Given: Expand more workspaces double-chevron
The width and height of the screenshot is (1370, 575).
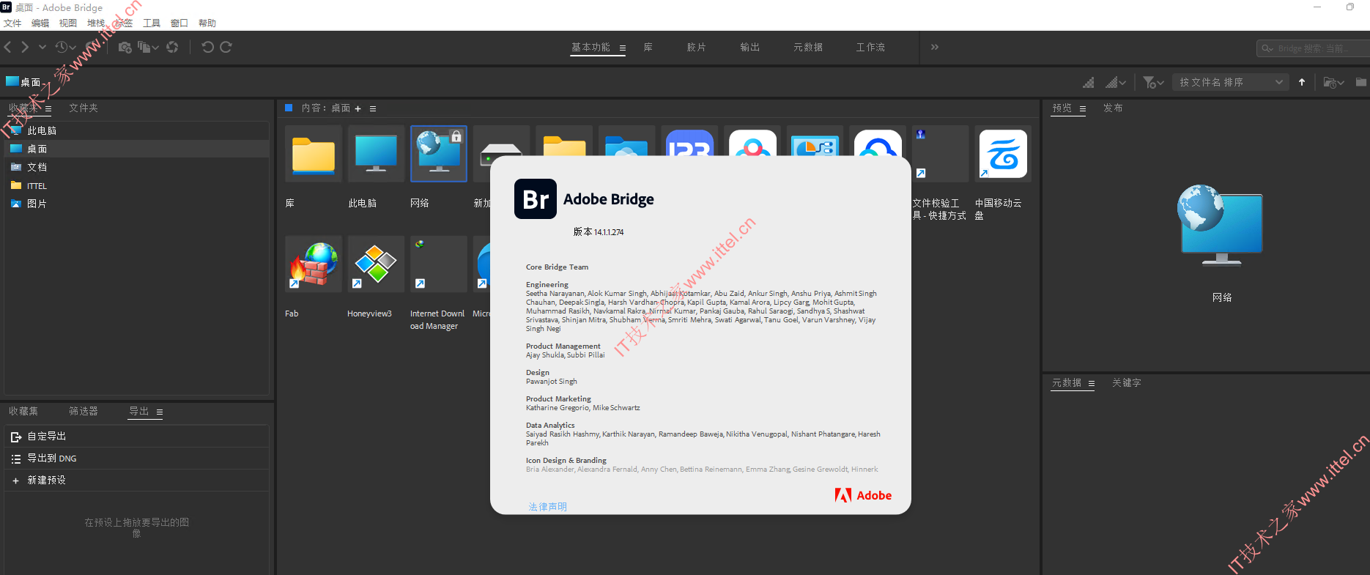Looking at the screenshot, I should (935, 47).
